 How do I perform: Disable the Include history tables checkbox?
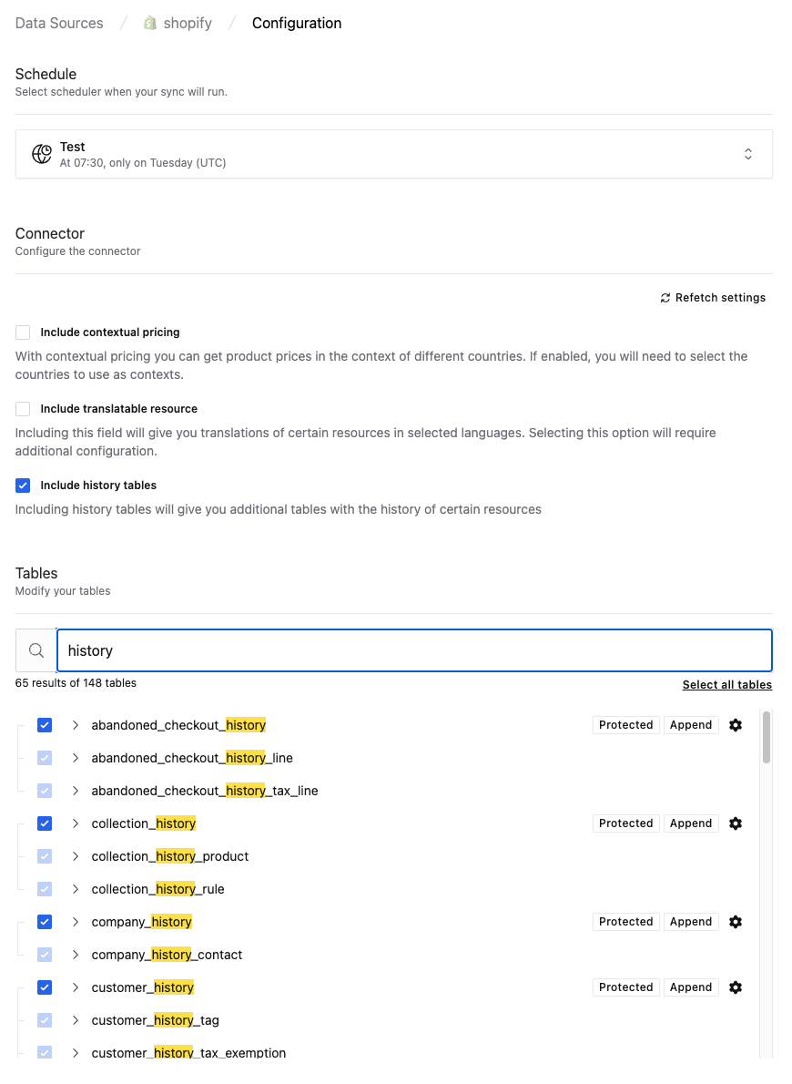[23, 485]
